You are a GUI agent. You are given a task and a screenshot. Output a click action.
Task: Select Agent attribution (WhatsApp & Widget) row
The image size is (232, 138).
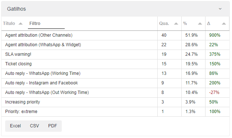(x=115, y=45)
